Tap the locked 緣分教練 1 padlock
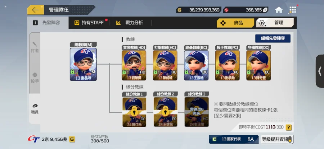 coord(134,111)
